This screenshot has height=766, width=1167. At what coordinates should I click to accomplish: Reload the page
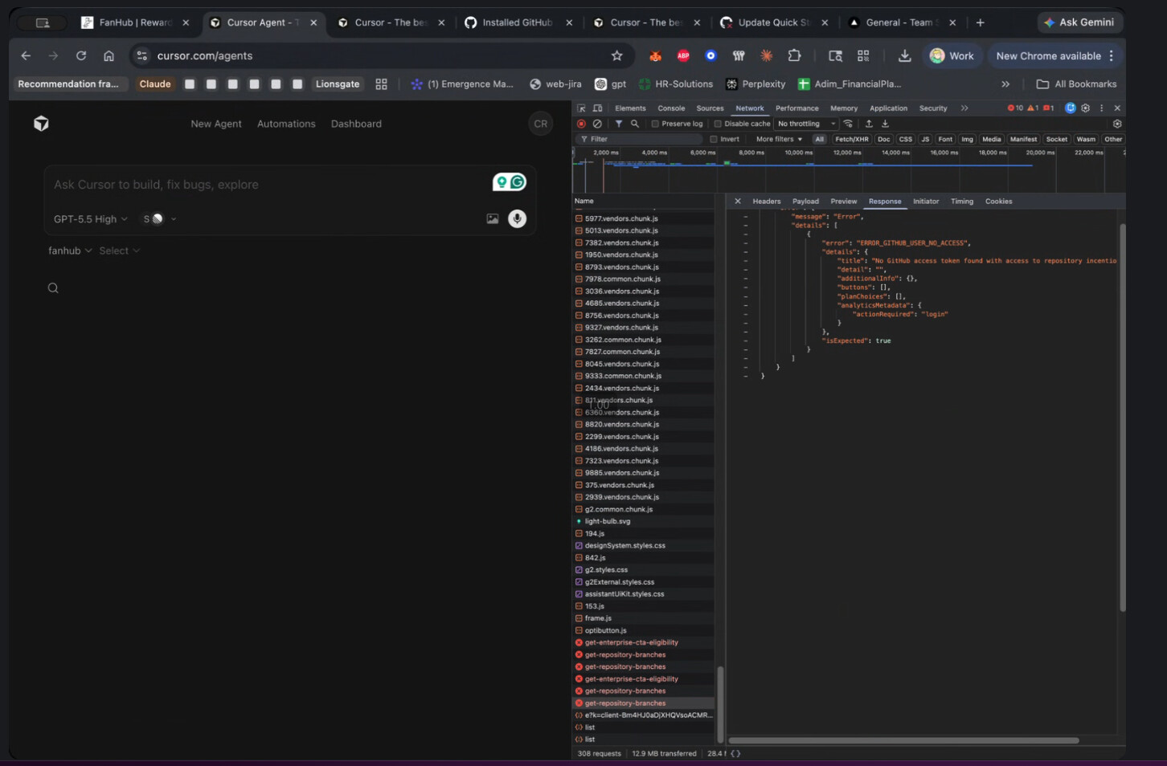tap(81, 55)
